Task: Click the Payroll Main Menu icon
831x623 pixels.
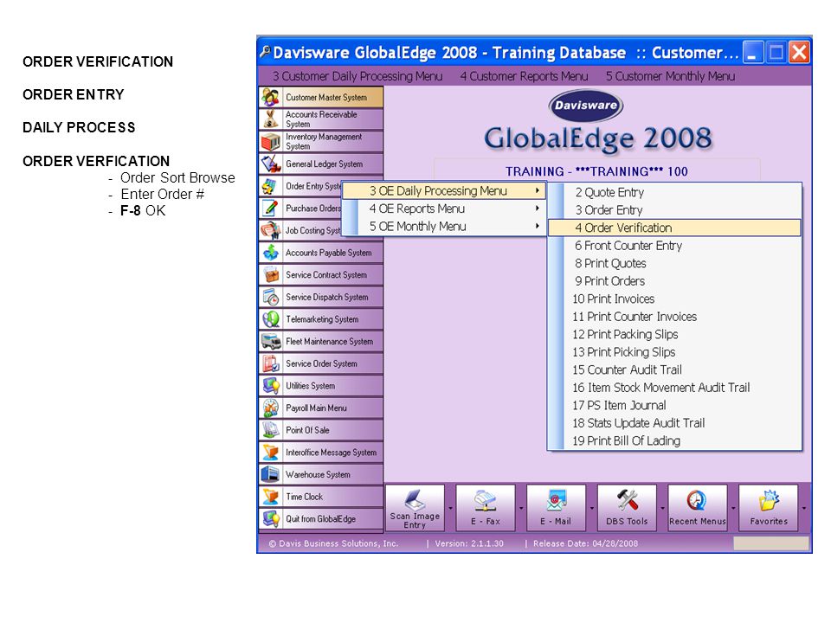Action: [x=271, y=408]
